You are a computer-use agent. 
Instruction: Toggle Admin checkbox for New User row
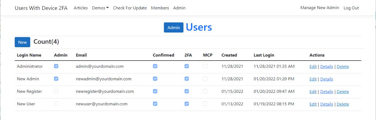pos(56,104)
